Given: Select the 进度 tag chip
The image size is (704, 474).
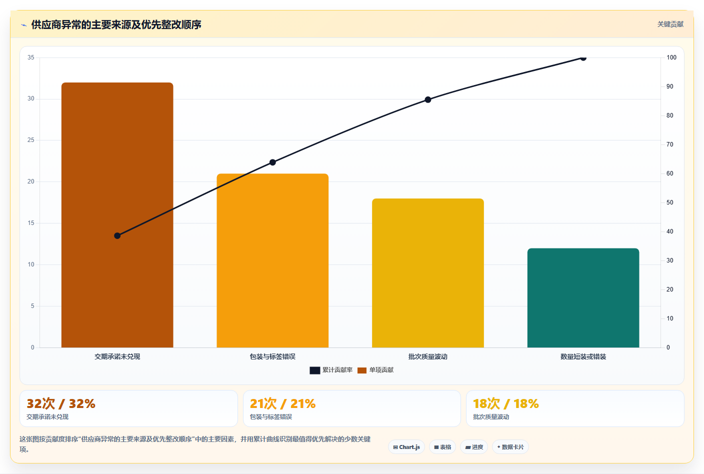Looking at the screenshot, I should 474,447.
